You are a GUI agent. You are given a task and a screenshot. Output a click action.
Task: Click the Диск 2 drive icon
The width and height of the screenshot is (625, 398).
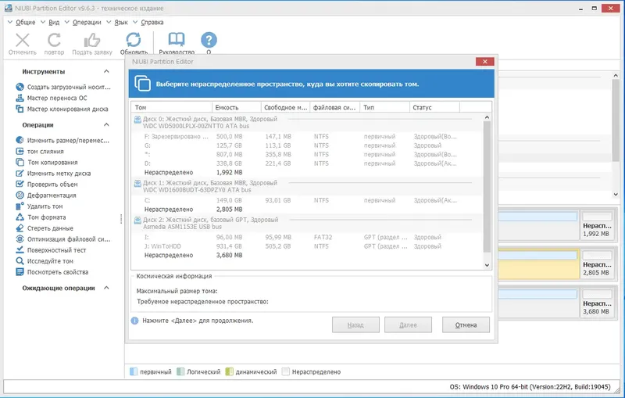point(137,220)
